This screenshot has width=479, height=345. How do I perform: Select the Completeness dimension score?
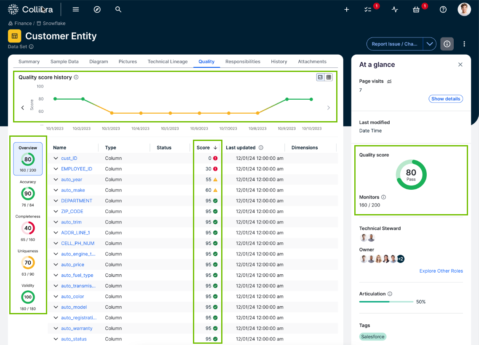(28, 228)
